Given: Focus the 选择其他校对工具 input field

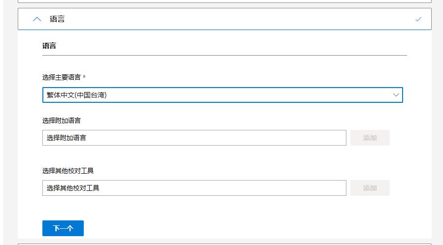Looking at the screenshot, I should click(x=194, y=188).
